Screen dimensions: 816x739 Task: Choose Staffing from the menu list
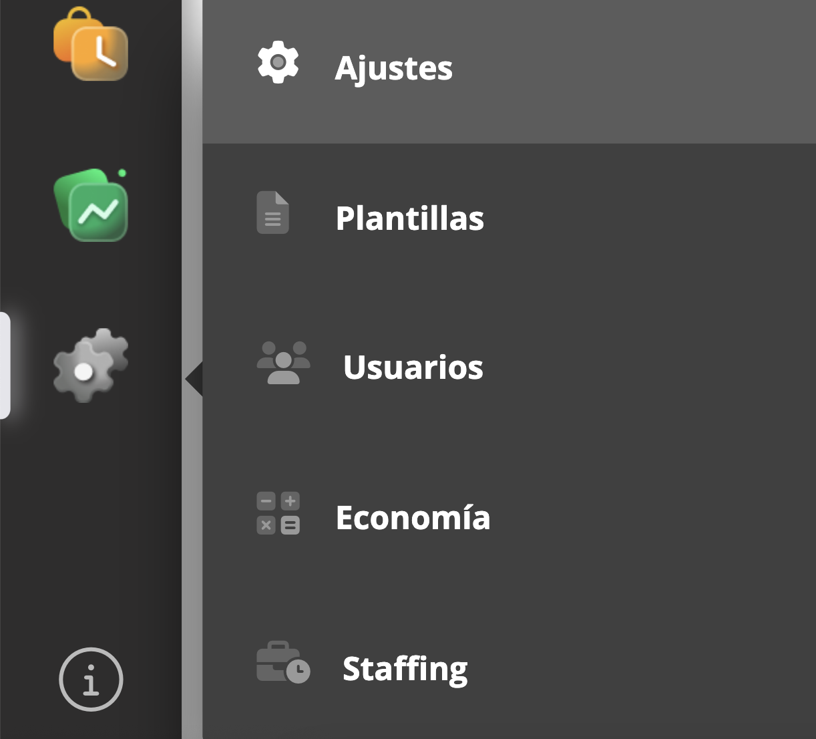405,668
